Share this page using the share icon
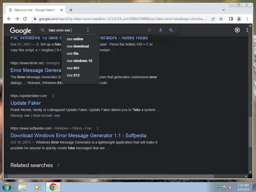This screenshot has height=192, width=256. tap(213, 19)
